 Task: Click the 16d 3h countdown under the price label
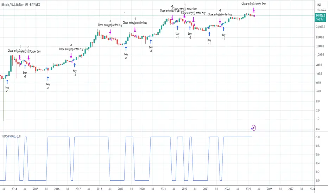point(320,19)
